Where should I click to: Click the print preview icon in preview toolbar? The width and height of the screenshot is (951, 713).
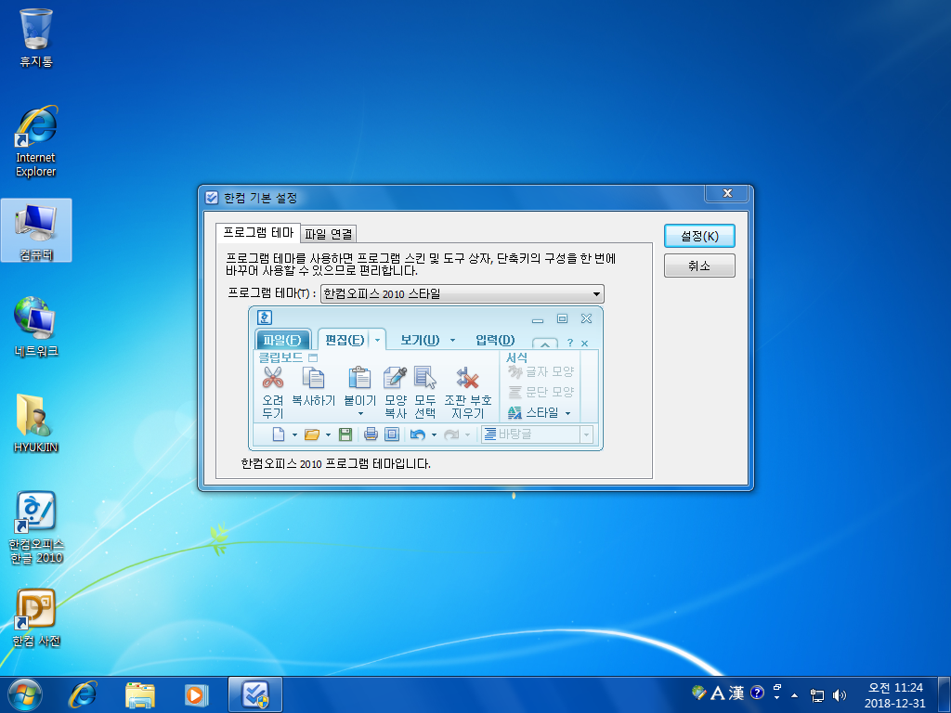click(392, 434)
